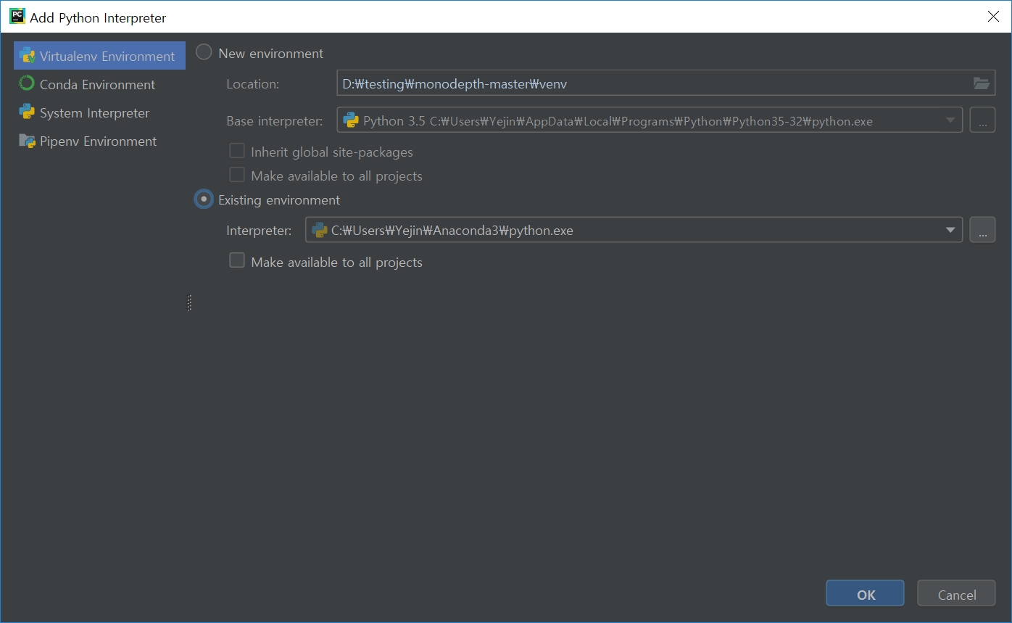Image resolution: width=1012 pixels, height=623 pixels.
Task: Open the Interpreter combo box with Anaconda3 path
Action: (634, 230)
